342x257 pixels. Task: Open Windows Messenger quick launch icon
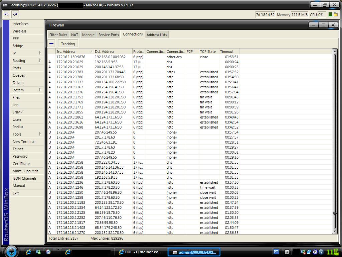tap(38, 252)
